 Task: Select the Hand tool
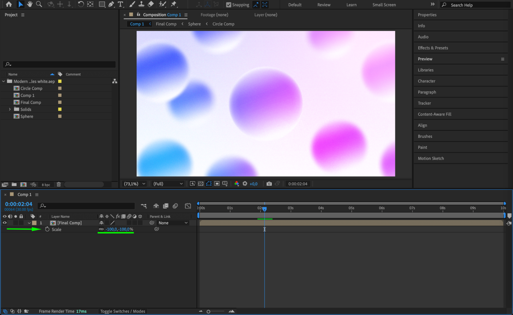click(x=30, y=4)
